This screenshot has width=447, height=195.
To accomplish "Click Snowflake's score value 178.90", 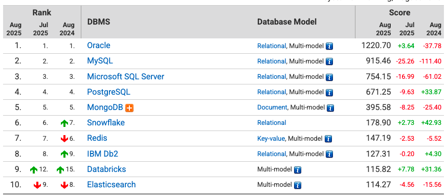I will coord(379,123).
